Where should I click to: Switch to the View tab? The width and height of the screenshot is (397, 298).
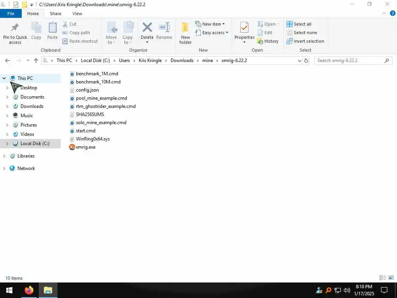tap(77, 14)
